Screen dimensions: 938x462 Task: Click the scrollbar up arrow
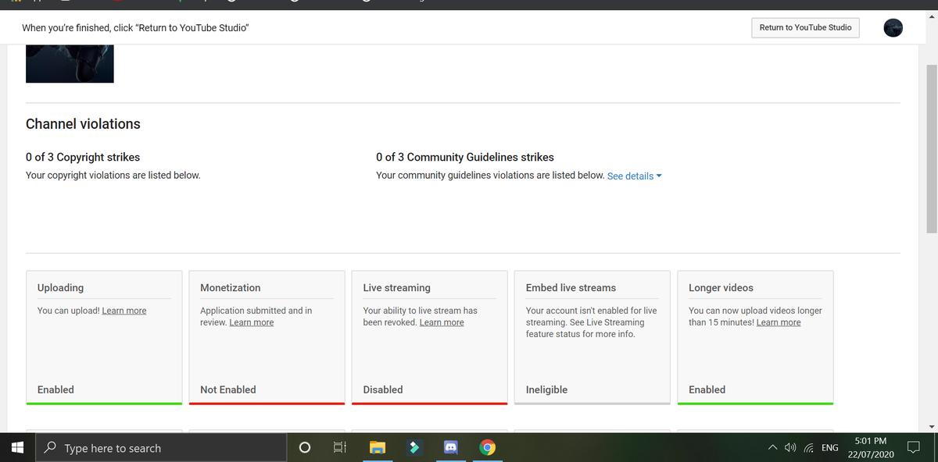(932, 16)
